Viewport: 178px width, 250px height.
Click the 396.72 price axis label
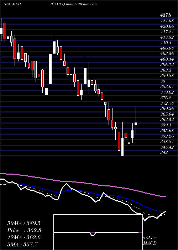tap(167, 65)
